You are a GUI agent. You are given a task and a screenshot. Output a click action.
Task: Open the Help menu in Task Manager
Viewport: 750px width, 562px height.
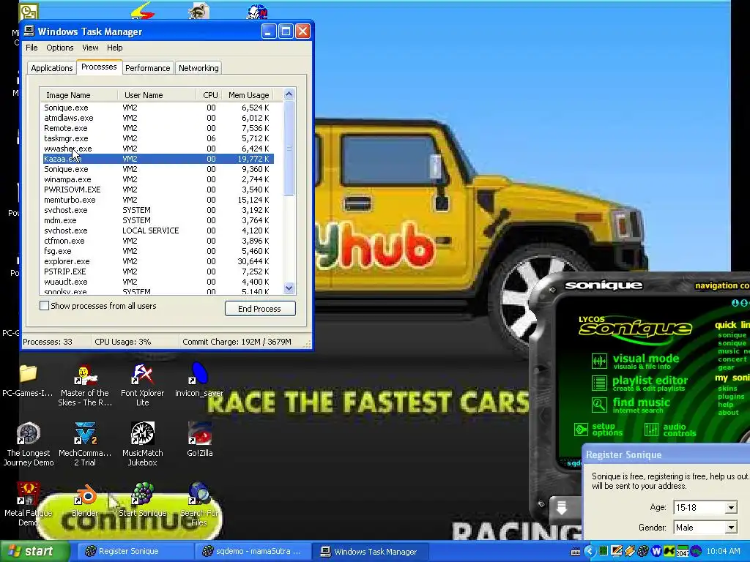[x=115, y=48]
